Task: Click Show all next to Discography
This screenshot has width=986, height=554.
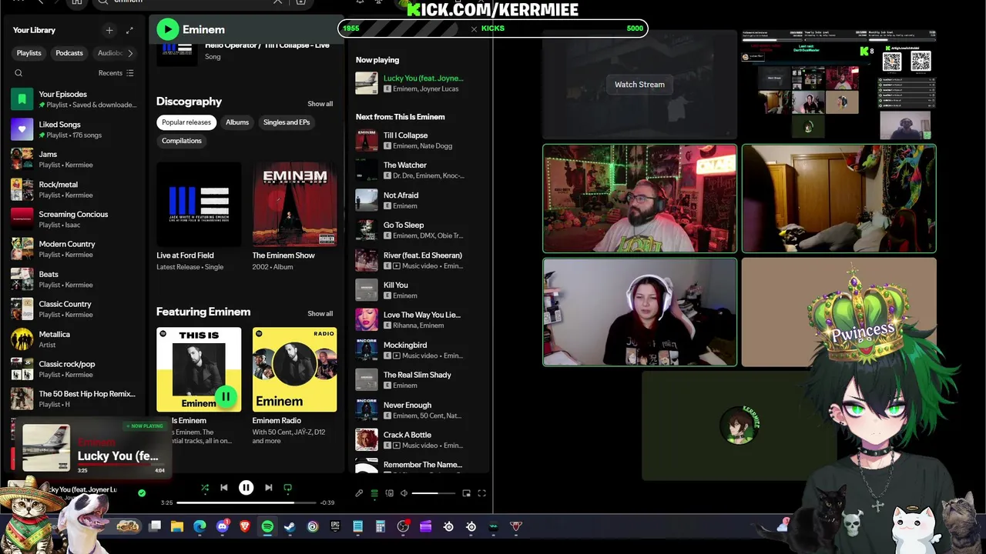Action: tap(320, 104)
